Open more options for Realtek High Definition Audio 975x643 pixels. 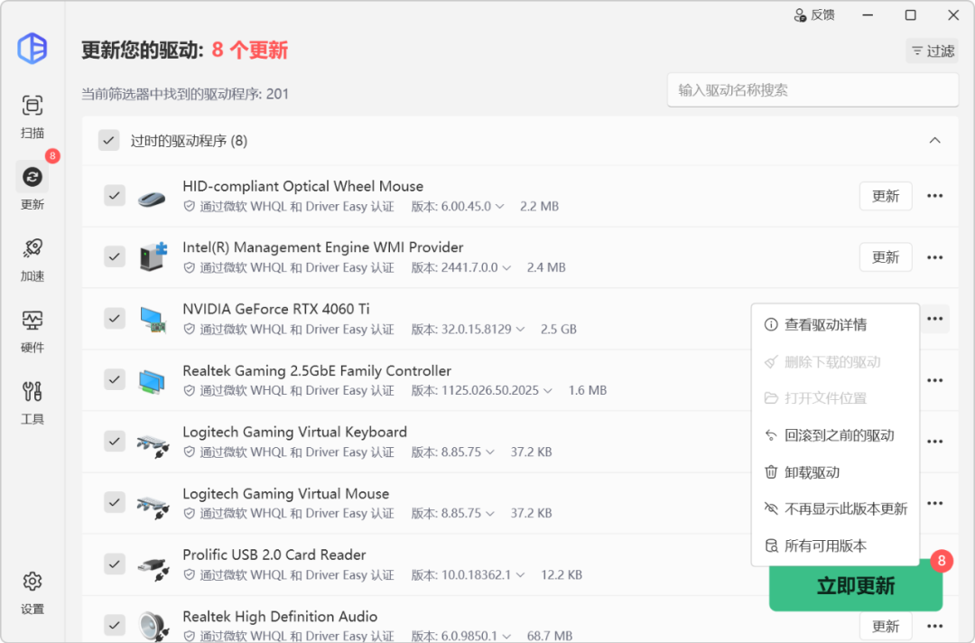click(934, 626)
